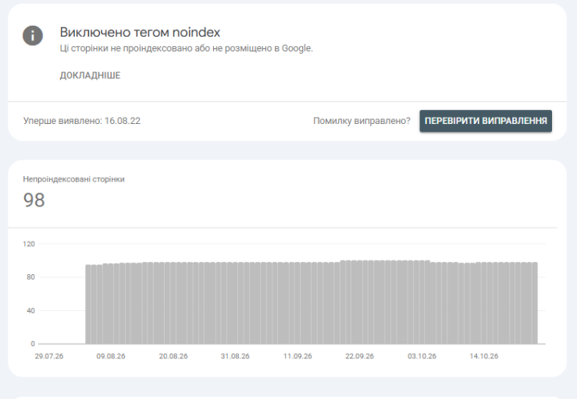
Task: Click the 98 pages count value
Action: point(34,200)
